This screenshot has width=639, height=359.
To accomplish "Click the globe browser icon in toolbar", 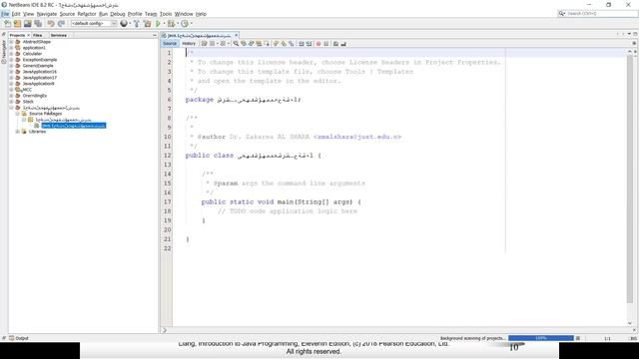I will click(124, 24).
